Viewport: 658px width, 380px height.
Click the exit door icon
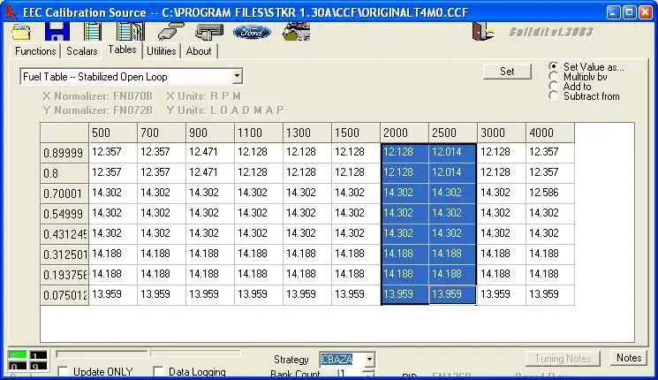pos(482,32)
